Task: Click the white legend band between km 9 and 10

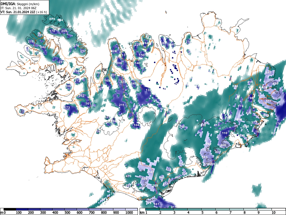Action: (x=265, y=209)
